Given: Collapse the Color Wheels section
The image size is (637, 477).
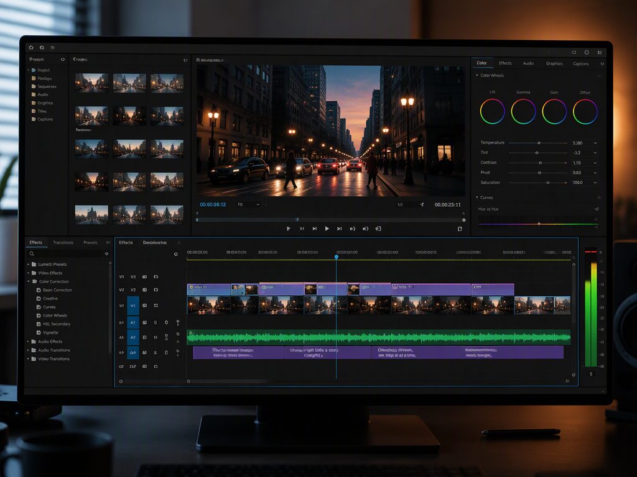Looking at the screenshot, I should click(x=477, y=75).
